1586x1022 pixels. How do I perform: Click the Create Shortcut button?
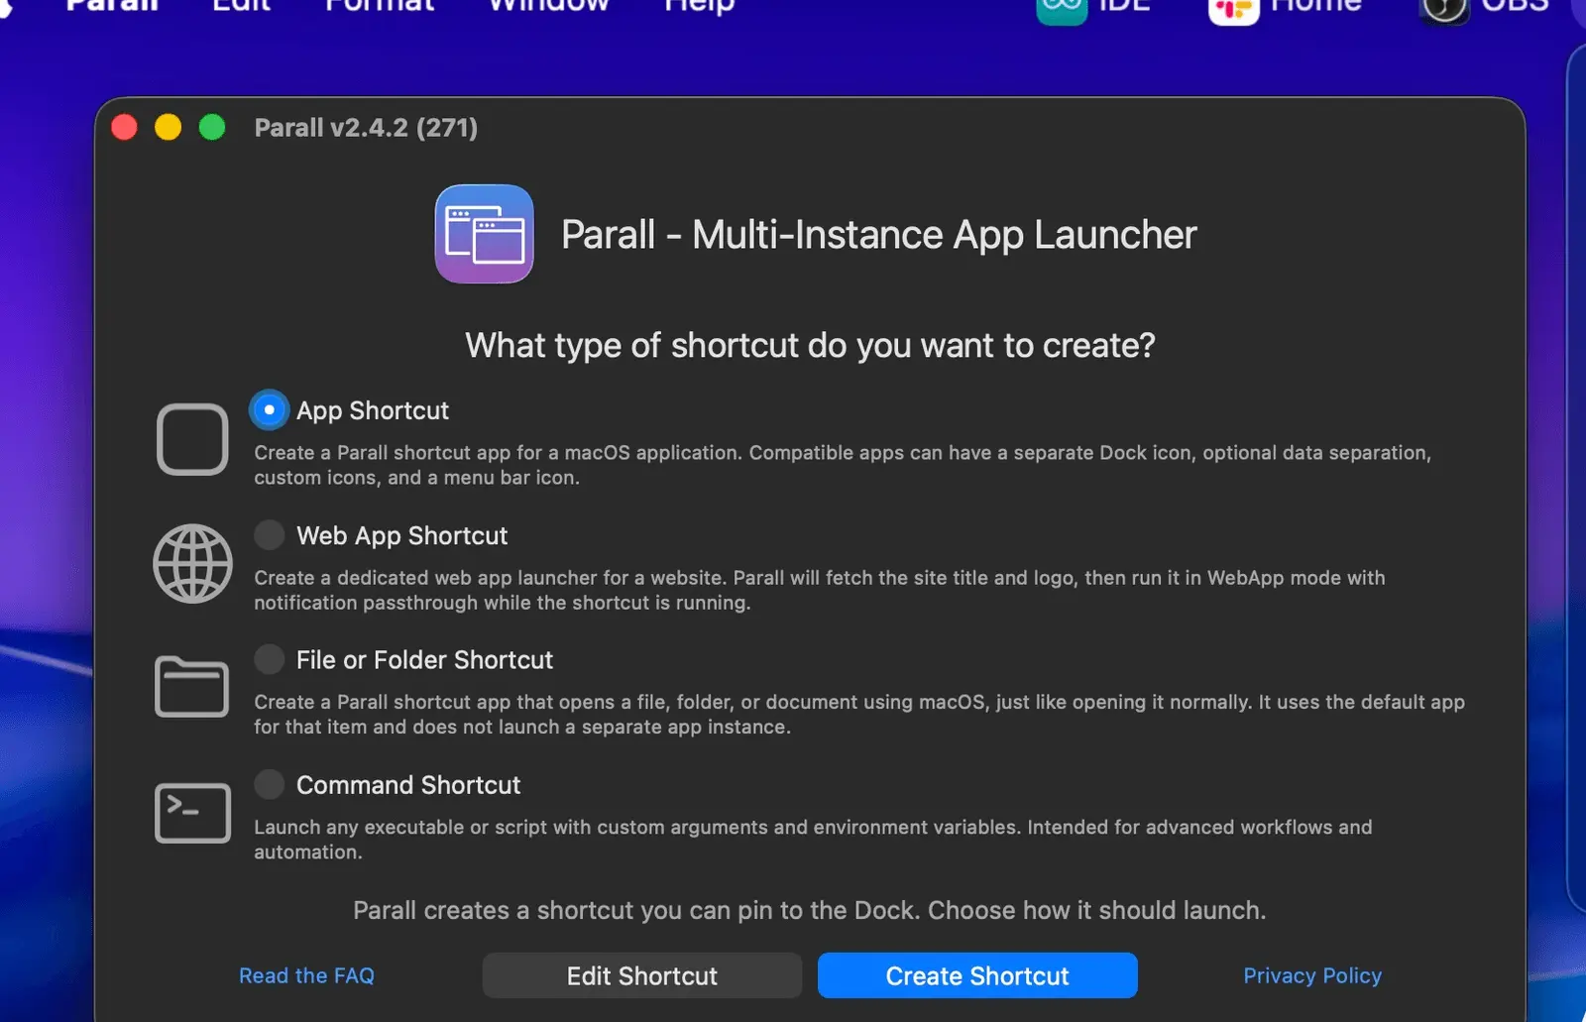(977, 975)
